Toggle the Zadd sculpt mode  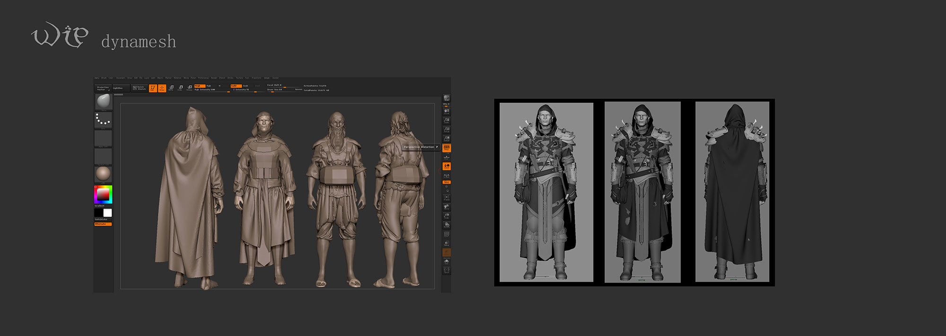pyautogui.click(x=236, y=86)
